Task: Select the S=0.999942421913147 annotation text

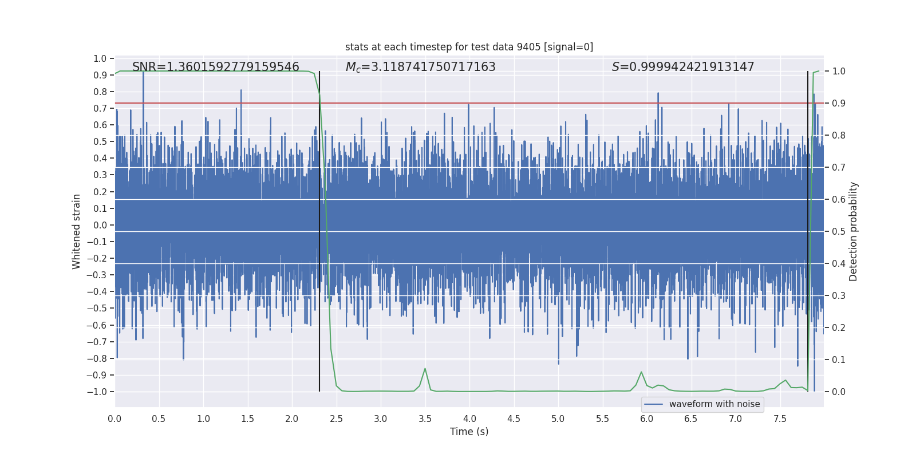Action: [x=683, y=67]
